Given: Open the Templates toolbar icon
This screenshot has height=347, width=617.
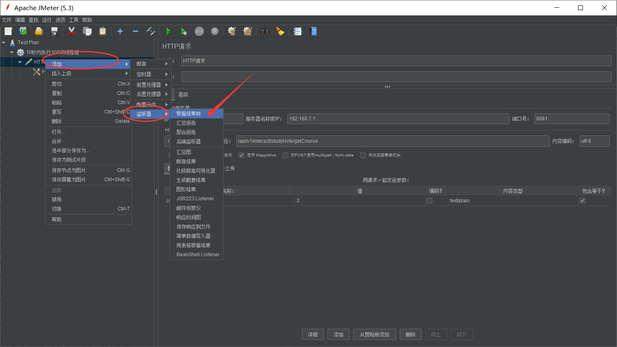Looking at the screenshot, I should tap(23, 31).
